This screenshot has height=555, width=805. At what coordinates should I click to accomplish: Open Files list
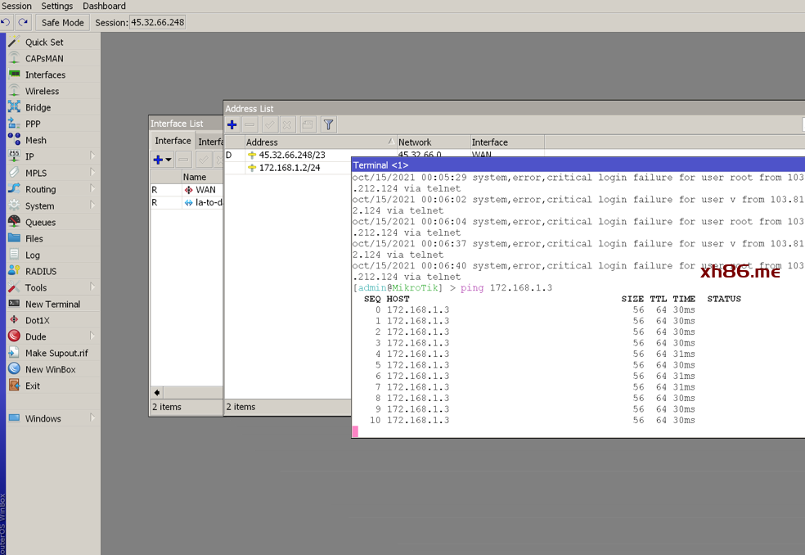(x=34, y=238)
